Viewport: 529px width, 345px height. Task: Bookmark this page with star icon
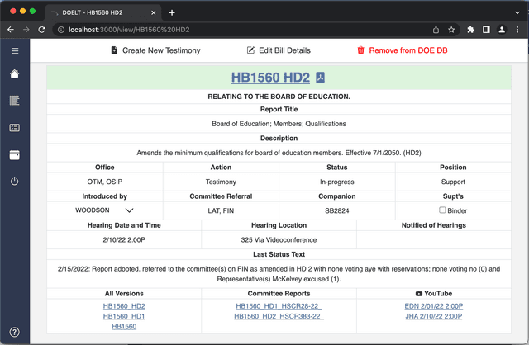coord(451,30)
